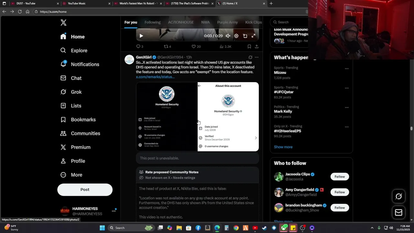Reload the page in browser
Screen dimensions: 414x233
pyautogui.click(x=20, y=12)
